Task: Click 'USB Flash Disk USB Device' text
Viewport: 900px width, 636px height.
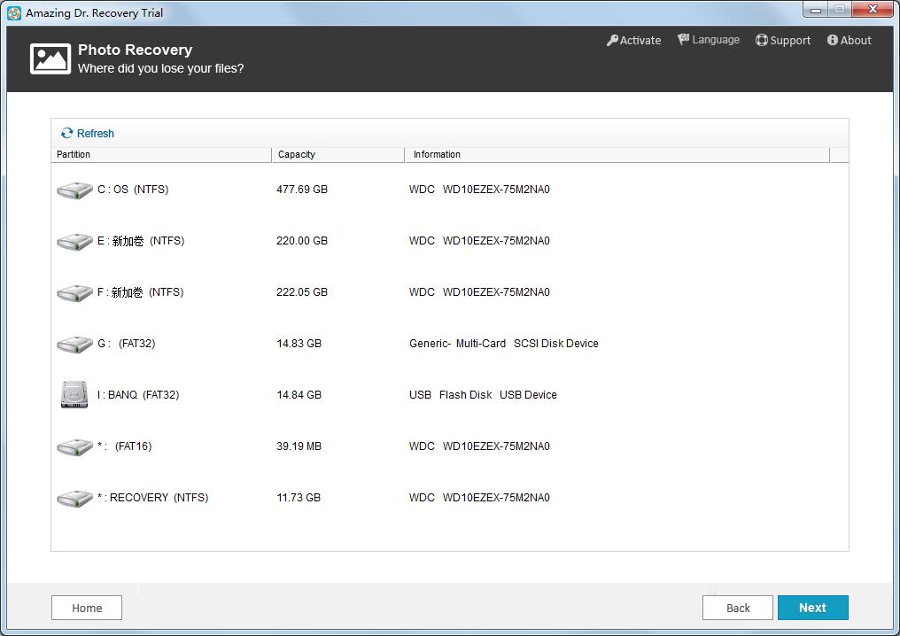Action: [483, 395]
